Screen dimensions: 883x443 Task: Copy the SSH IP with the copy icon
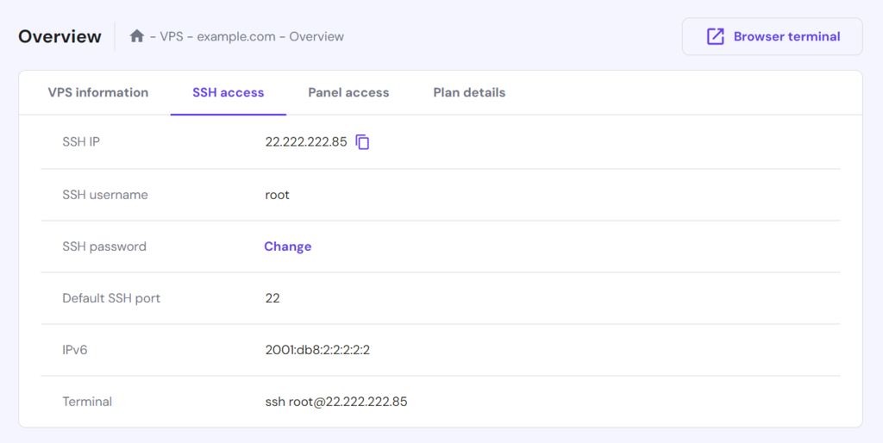click(x=363, y=142)
